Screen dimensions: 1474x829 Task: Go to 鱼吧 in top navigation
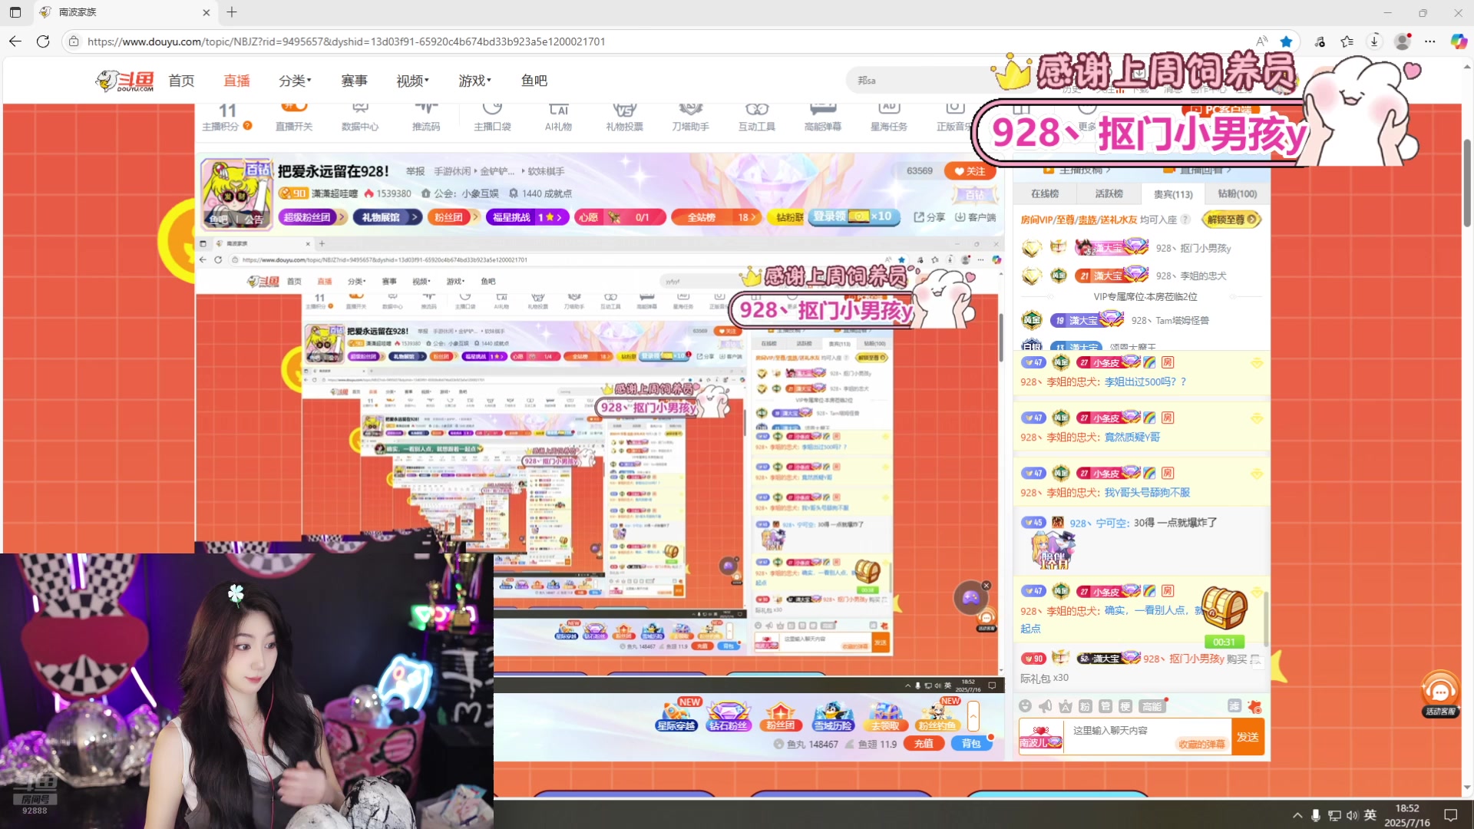coord(534,81)
